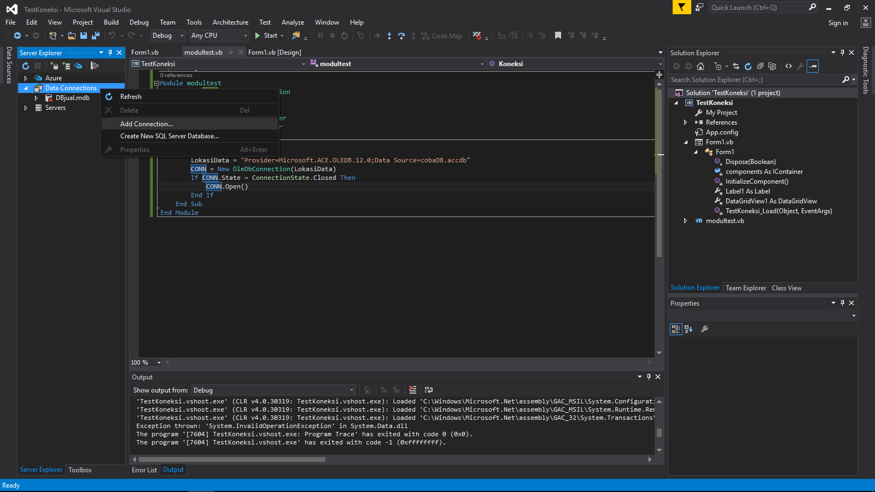Open the Show output from dropdown
The image size is (875, 492).
[273, 390]
